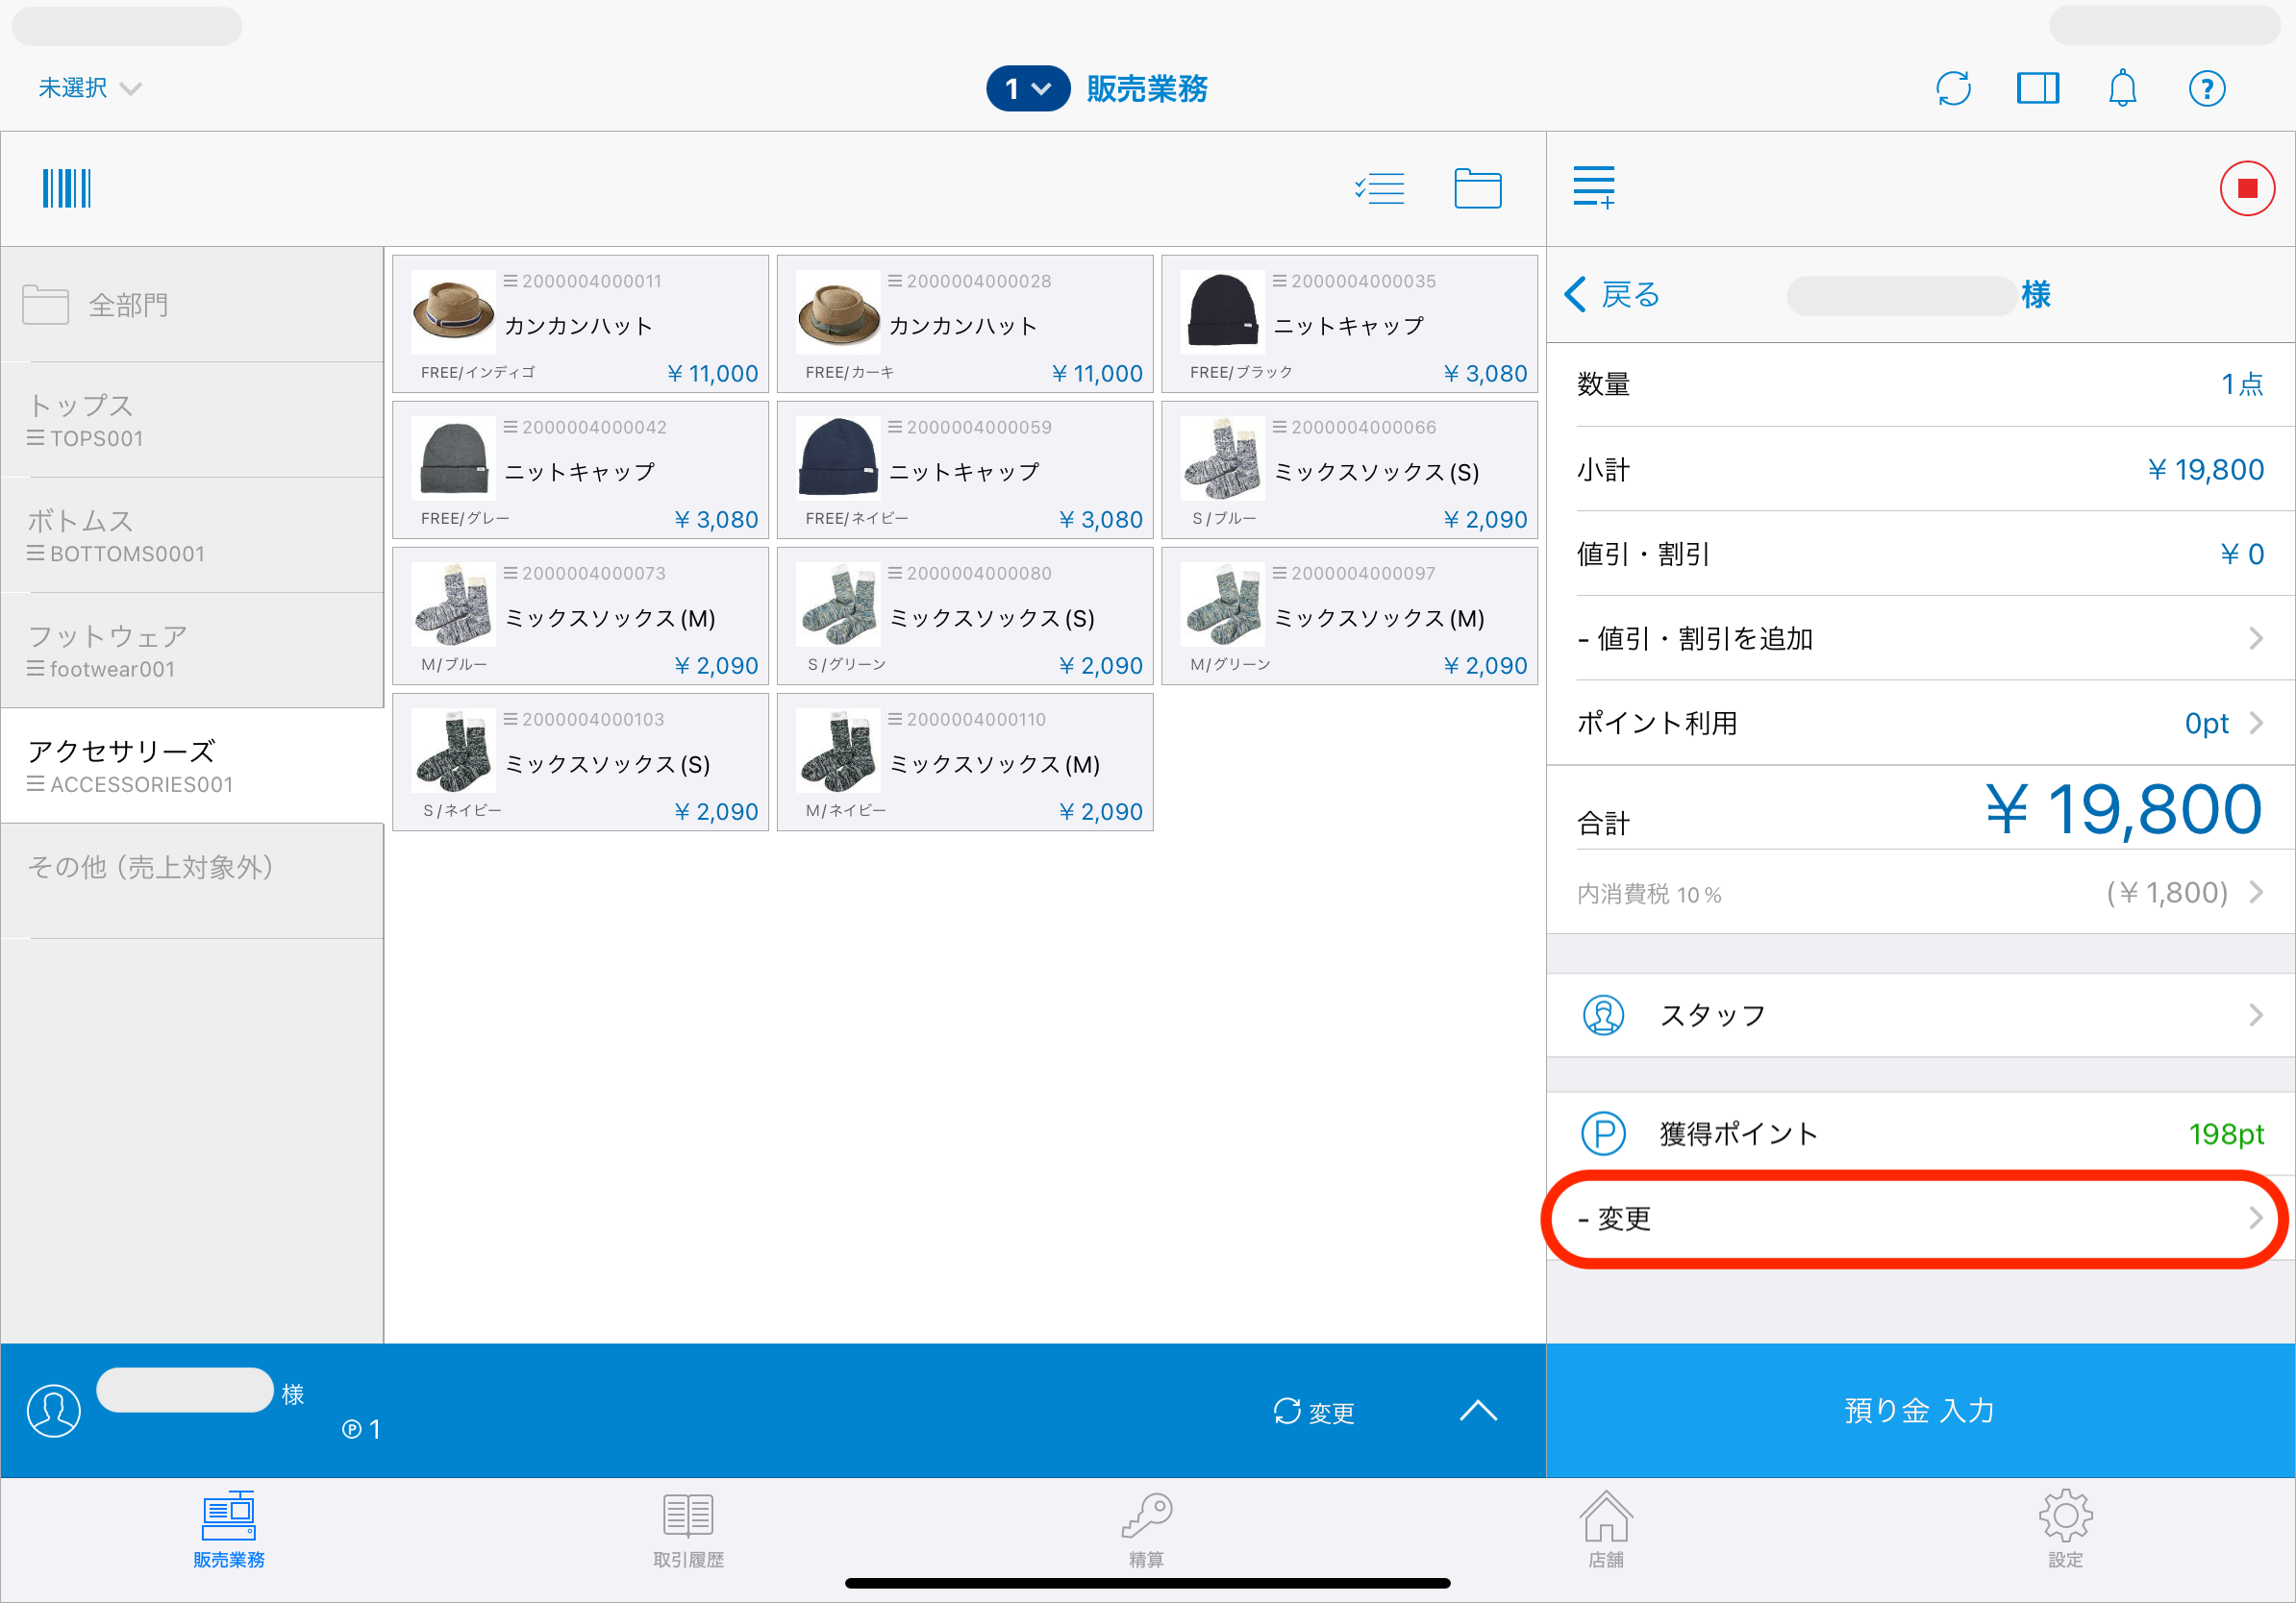2296x1603 pixels.
Task: Open the help question mark icon
Action: [2206, 88]
